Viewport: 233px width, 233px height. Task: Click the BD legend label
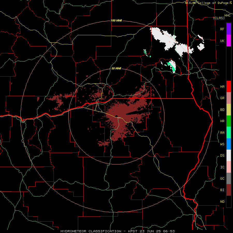(x=222, y=110)
